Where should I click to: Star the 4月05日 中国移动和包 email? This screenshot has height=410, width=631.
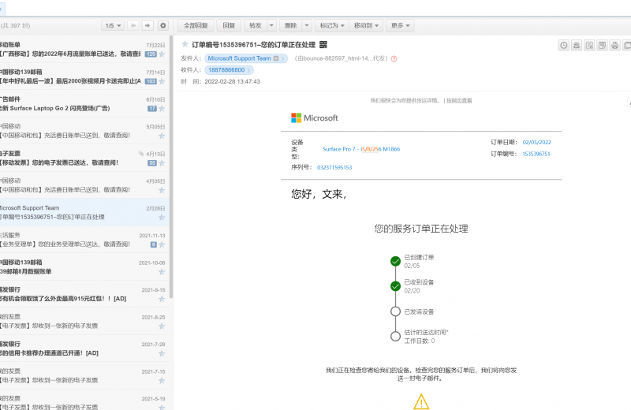click(x=162, y=190)
